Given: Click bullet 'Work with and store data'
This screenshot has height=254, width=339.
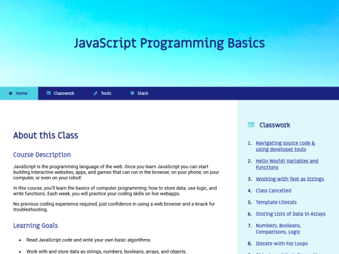Looking at the screenshot, I should (x=106, y=251).
